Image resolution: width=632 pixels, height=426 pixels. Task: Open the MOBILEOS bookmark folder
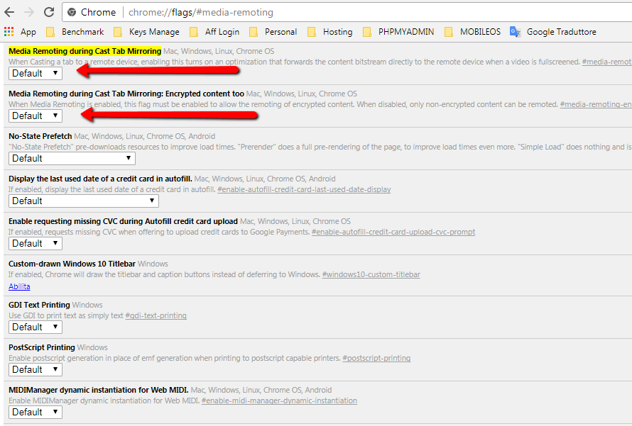coord(473,32)
